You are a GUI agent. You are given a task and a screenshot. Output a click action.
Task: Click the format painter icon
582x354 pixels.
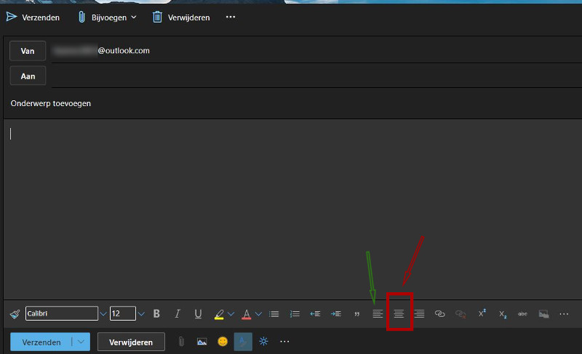pos(15,314)
